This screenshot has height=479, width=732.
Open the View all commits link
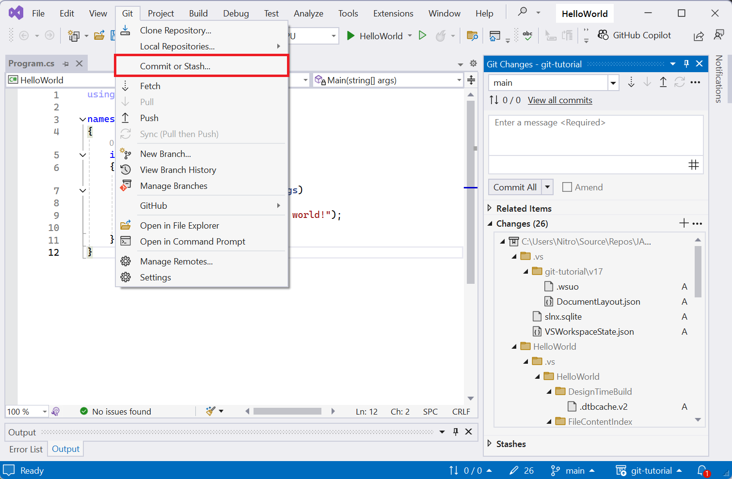click(x=560, y=100)
